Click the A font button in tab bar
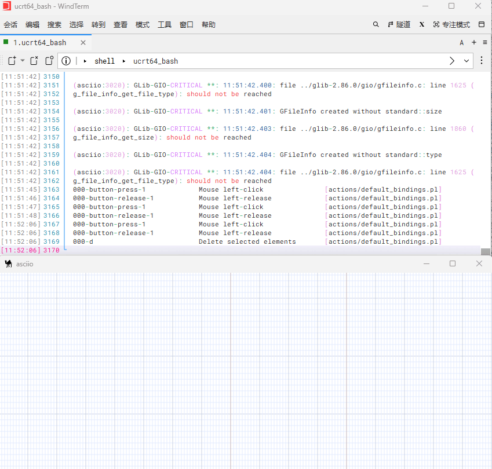Viewport: 492px width, 469px height. [x=462, y=43]
